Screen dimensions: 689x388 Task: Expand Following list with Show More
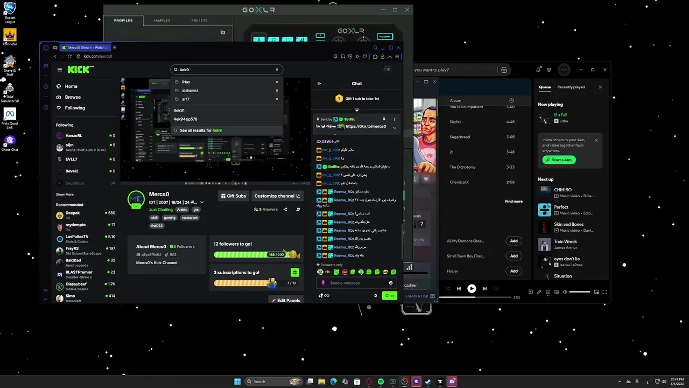tap(65, 195)
